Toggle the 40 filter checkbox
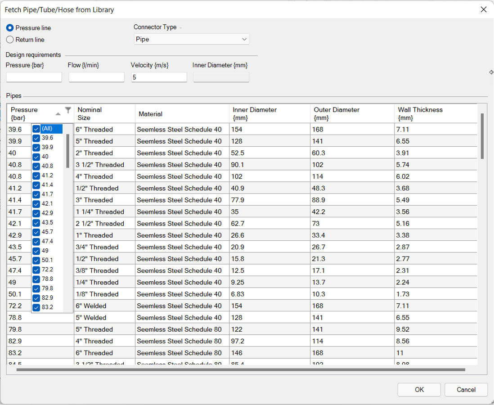The height and width of the screenshot is (405, 494). (36, 157)
